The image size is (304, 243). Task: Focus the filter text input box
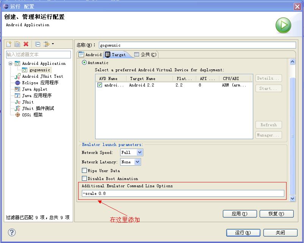point(38,55)
